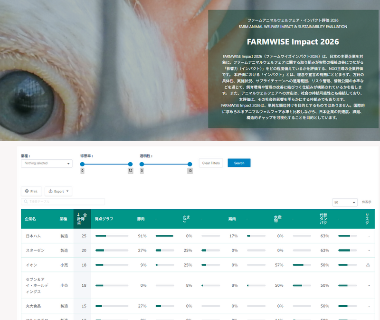
Task: Open the 50 rows-per-page dropdown
Action: tap(345, 203)
